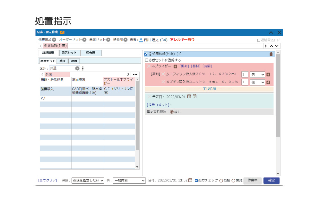Screen dimensions: 319x203
Task: Click the quantity field for ムコフィリン吸入液
Action: pyautogui.click(x=245, y=75)
